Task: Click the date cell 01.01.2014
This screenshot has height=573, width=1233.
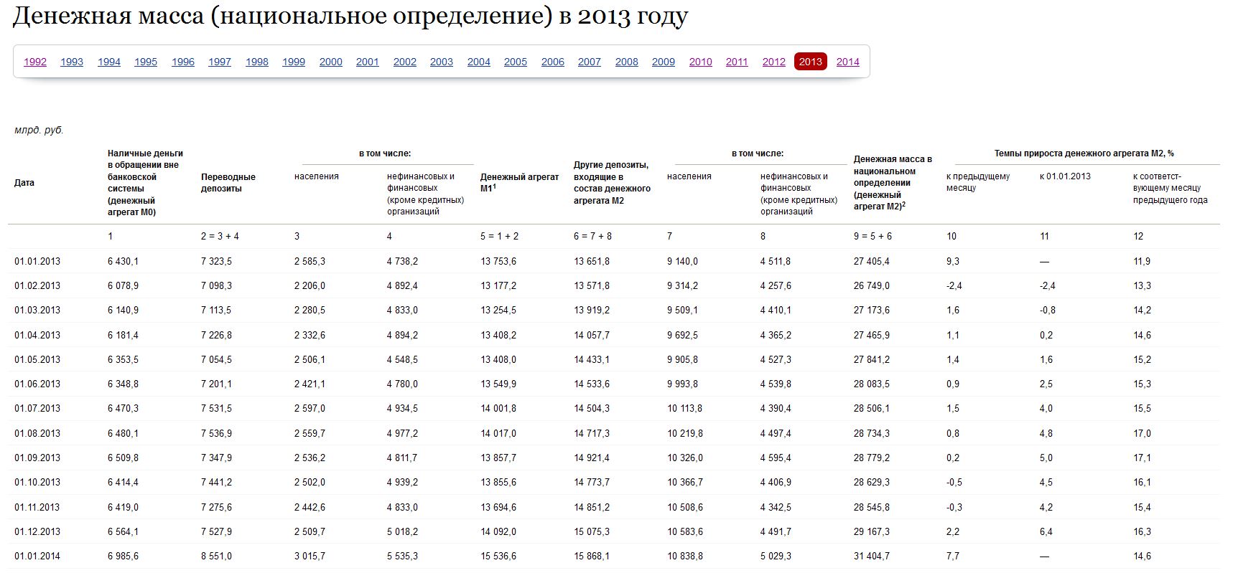Action: [37, 556]
